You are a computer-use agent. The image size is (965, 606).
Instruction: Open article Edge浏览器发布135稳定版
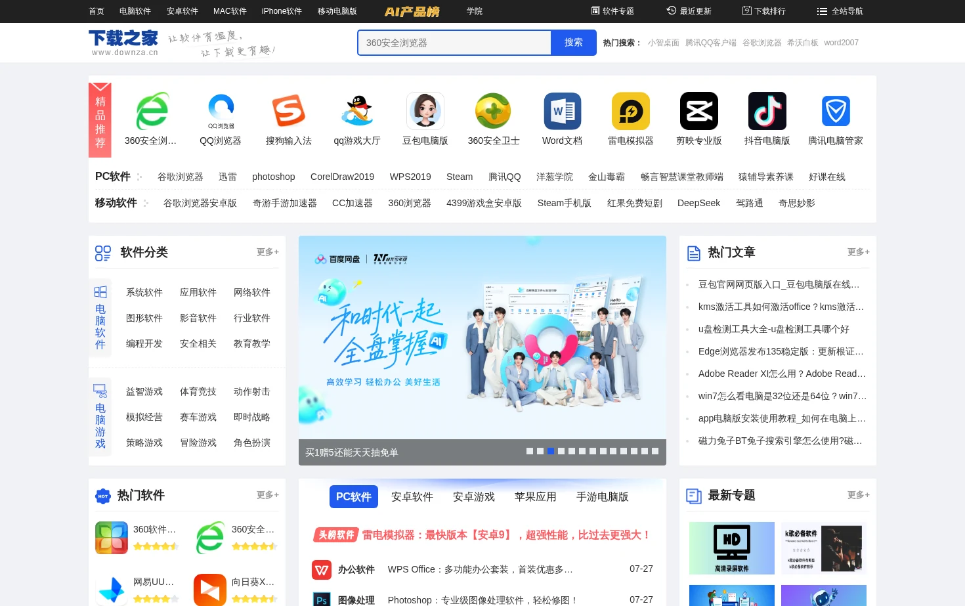[x=781, y=351]
